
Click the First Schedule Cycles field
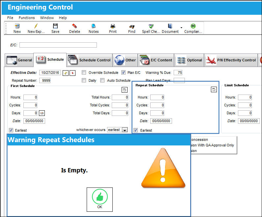click(x=30, y=105)
